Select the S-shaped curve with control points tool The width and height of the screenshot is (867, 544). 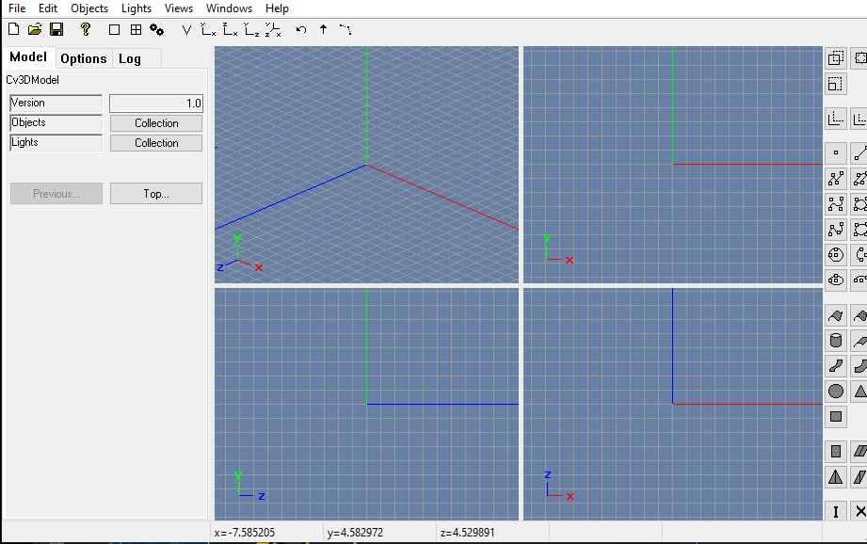(x=836, y=230)
